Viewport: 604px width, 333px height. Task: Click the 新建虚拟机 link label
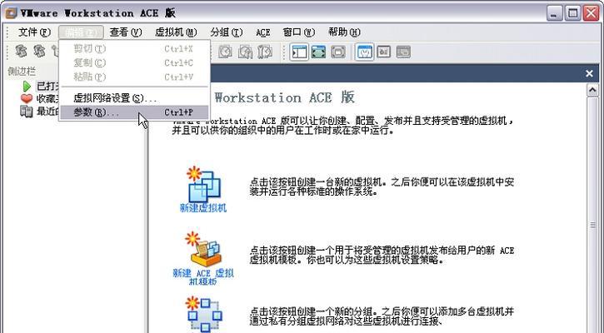203,208
